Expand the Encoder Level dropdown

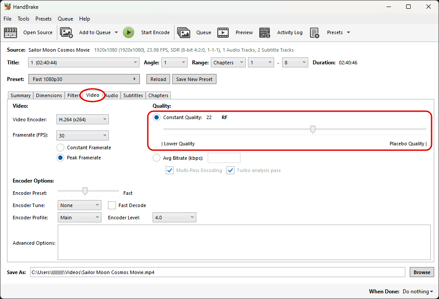[x=174, y=218]
